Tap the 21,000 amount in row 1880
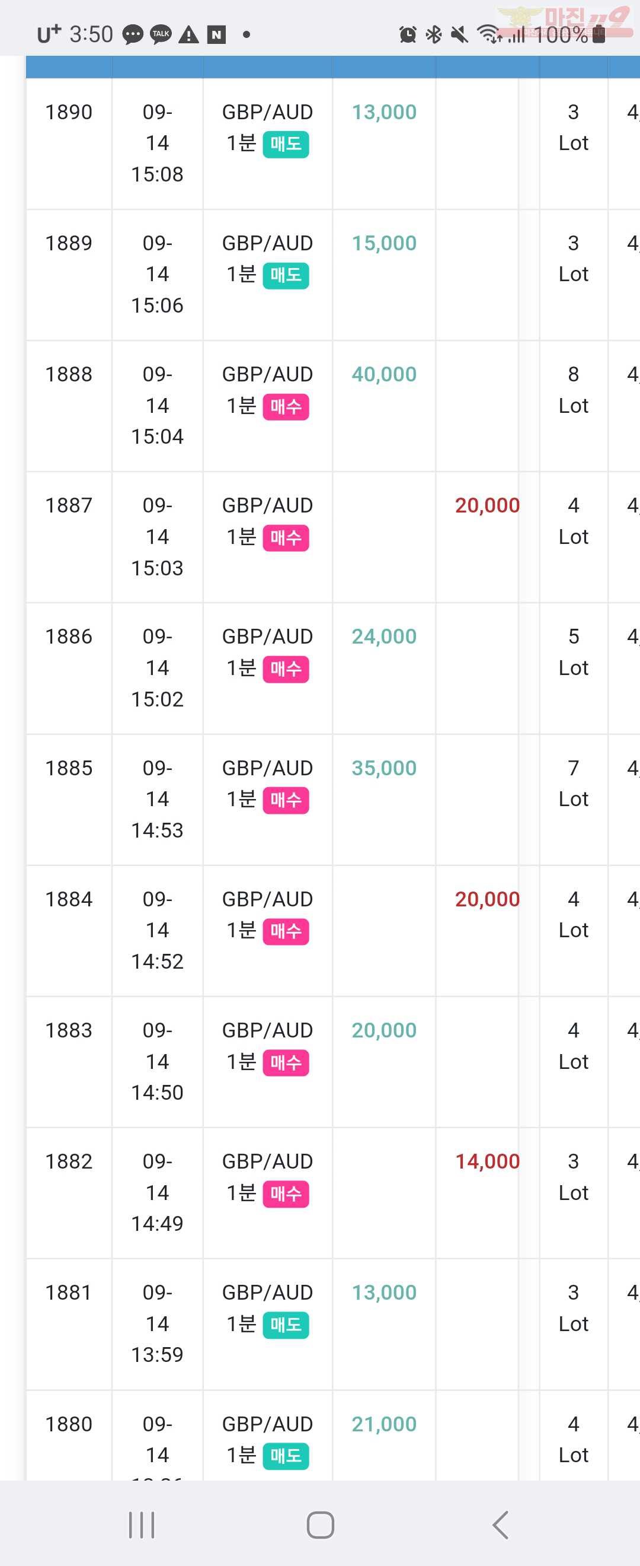 pyautogui.click(x=385, y=1424)
